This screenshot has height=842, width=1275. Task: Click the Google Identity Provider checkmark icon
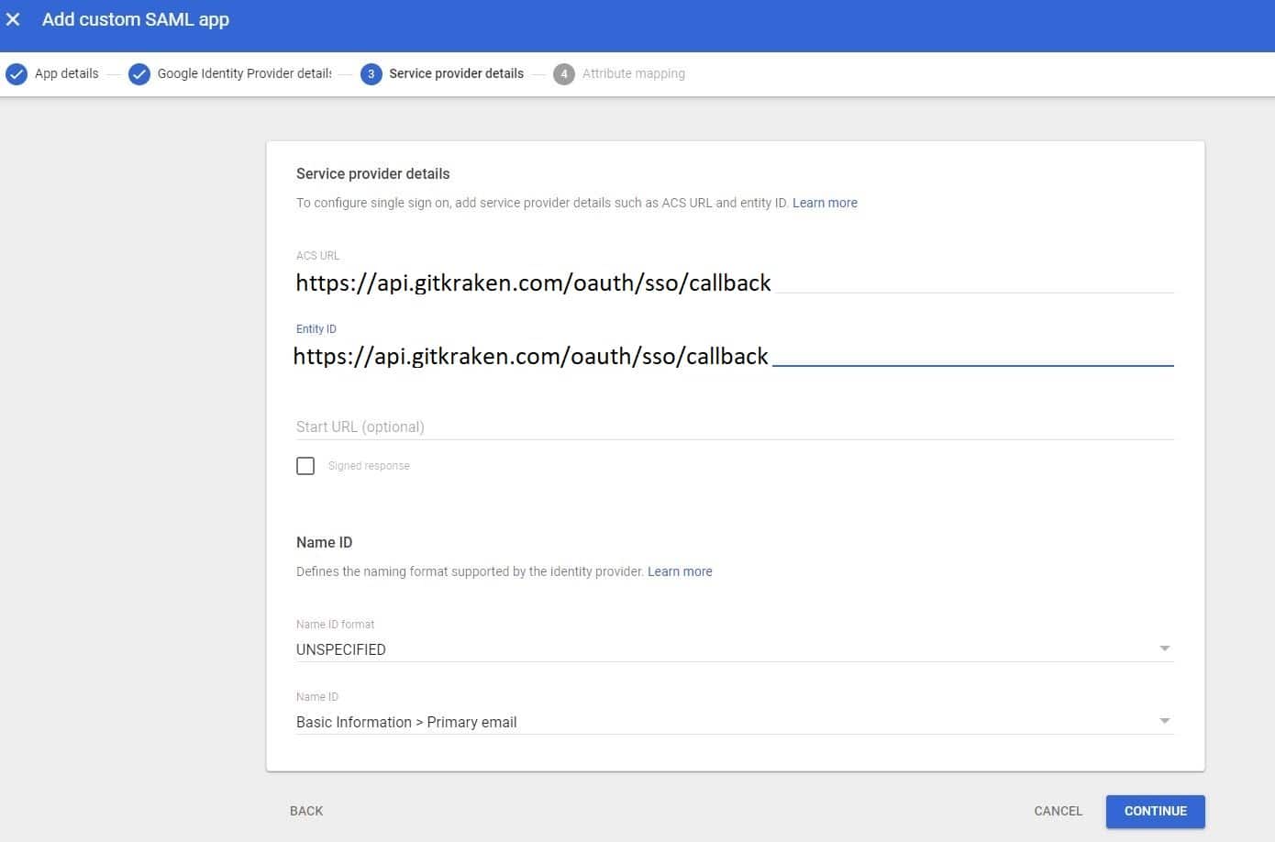tap(139, 74)
